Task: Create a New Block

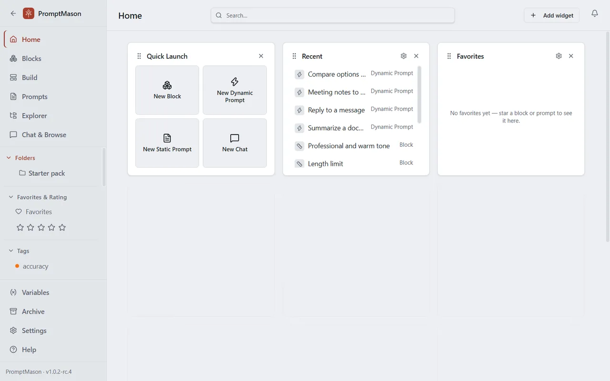Action: (167, 90)
